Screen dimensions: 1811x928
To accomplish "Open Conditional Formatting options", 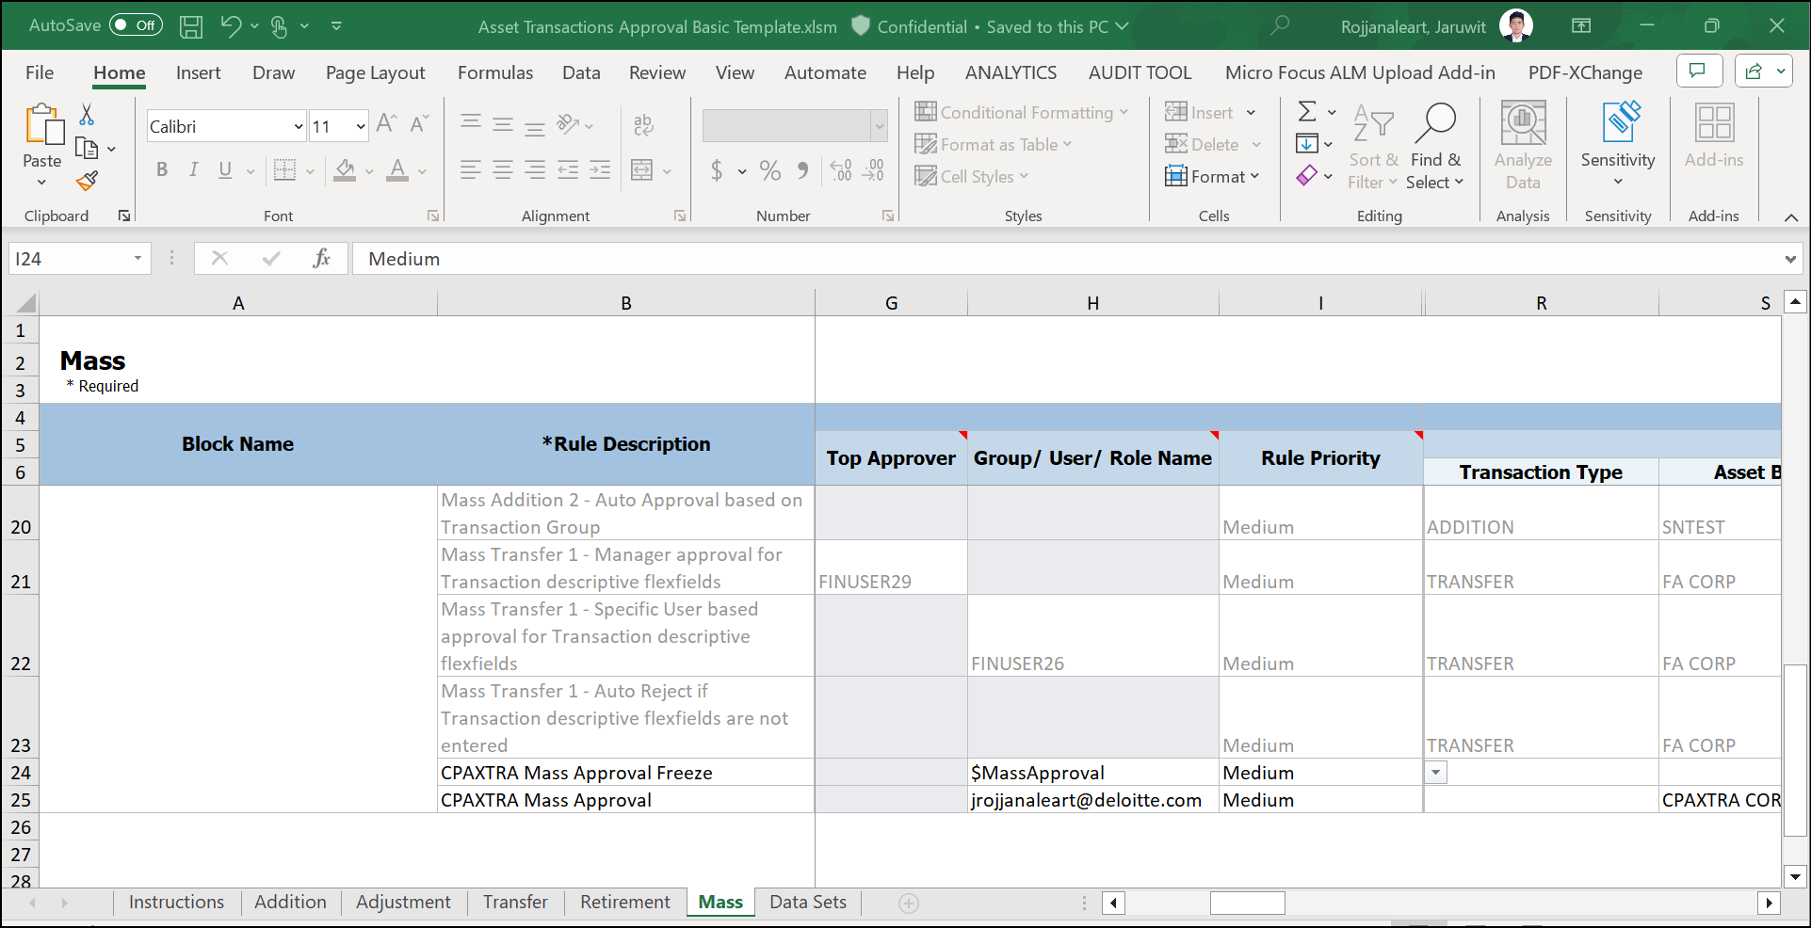I will click(x=1023, y=112).
